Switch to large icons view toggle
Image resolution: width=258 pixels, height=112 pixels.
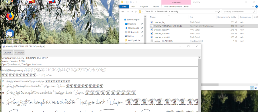[x=256, y=88]
